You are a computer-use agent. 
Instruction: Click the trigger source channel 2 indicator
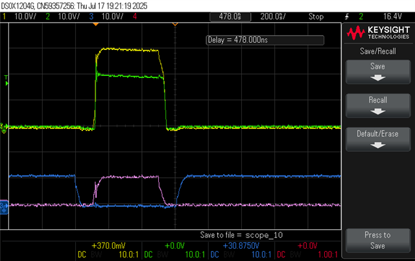click(361, 17)
